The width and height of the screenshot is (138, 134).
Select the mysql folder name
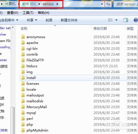pyautogui.click(x=31, y=113)
